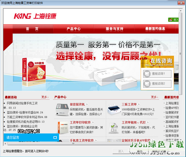Click arrow icon beside 三联工资单
Image resolution: width=186 pixels, height=157 pixels.
pyautogui.click(x=139, y=104)
